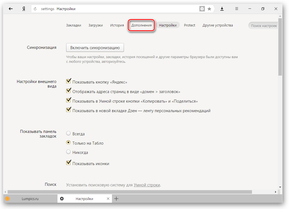
Task: Click the Показывать панель закладок label
Action: pyautogui.click(x=38, y=134)
